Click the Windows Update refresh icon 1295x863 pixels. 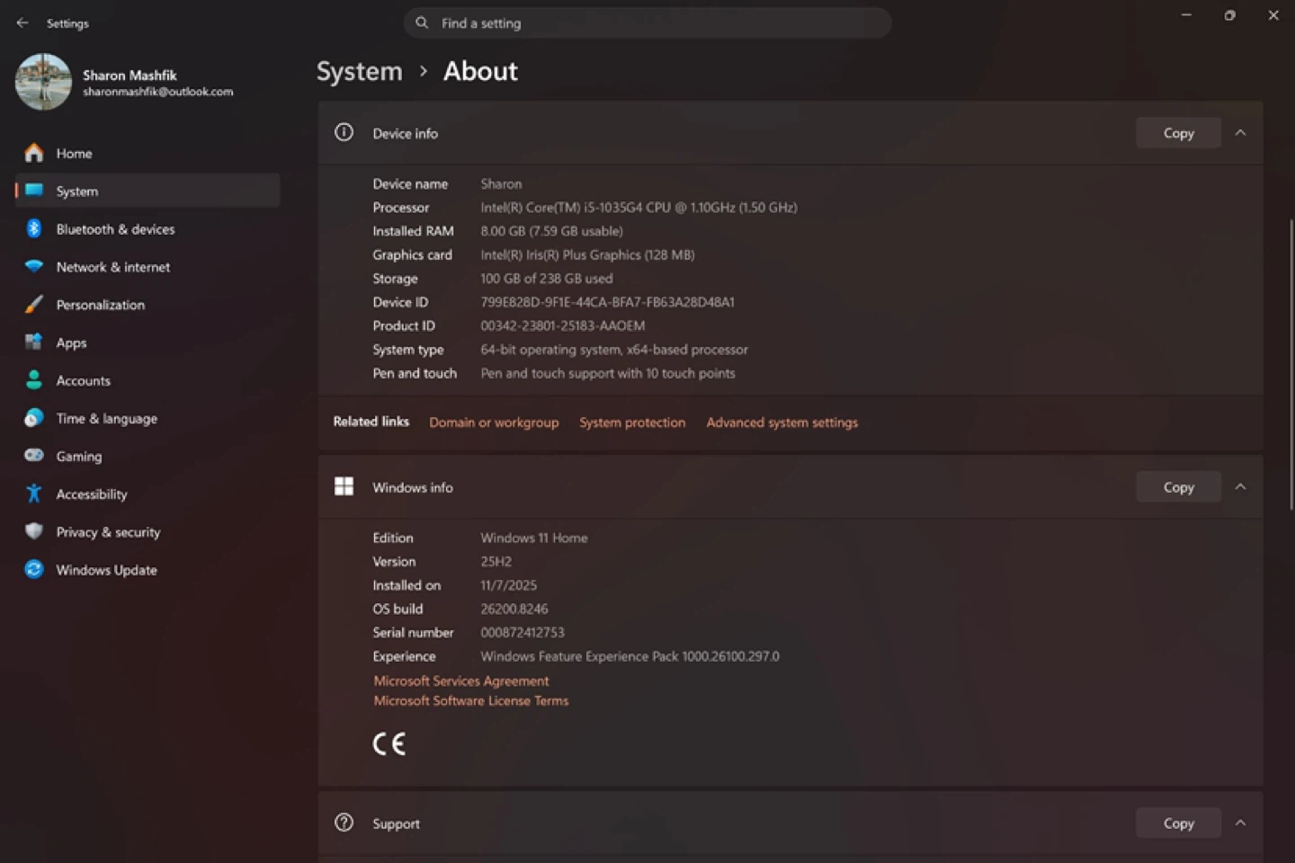34,569
